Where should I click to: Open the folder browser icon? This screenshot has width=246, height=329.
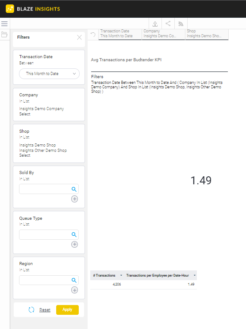(4, 35)
